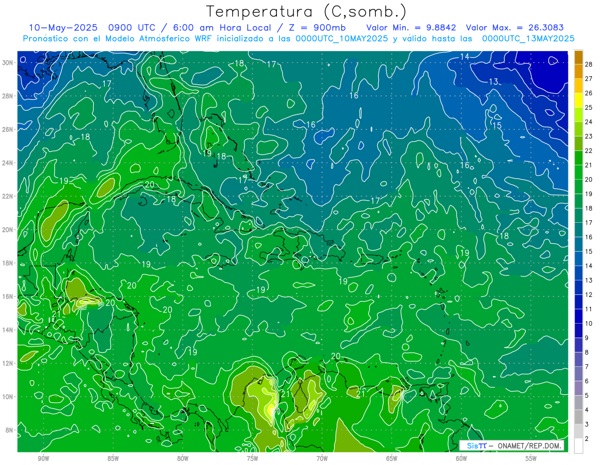Click the 90W longitude axis label

[43, 458]
